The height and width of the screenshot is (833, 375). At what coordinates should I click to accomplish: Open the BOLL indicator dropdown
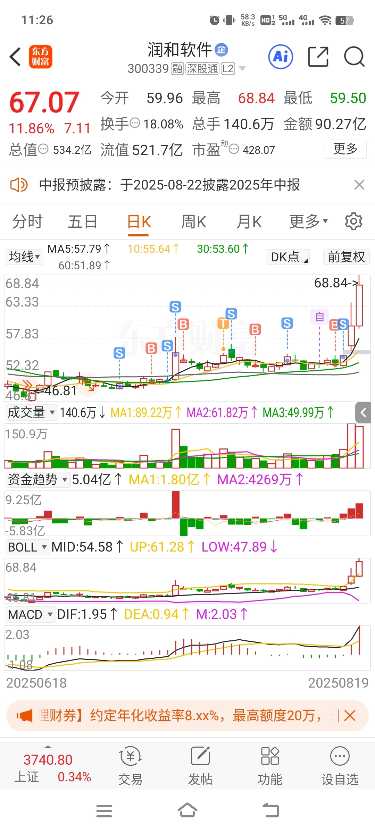coord(27,547)
